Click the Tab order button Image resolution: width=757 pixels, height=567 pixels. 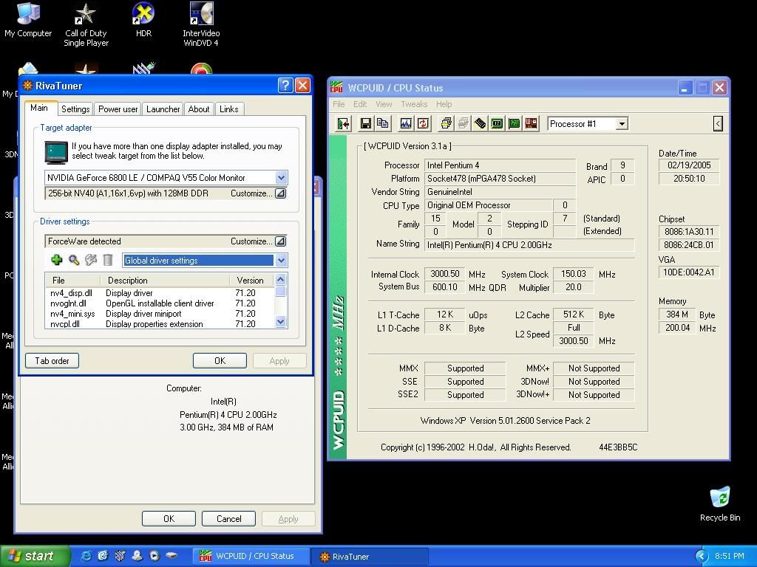pos(52,360)
